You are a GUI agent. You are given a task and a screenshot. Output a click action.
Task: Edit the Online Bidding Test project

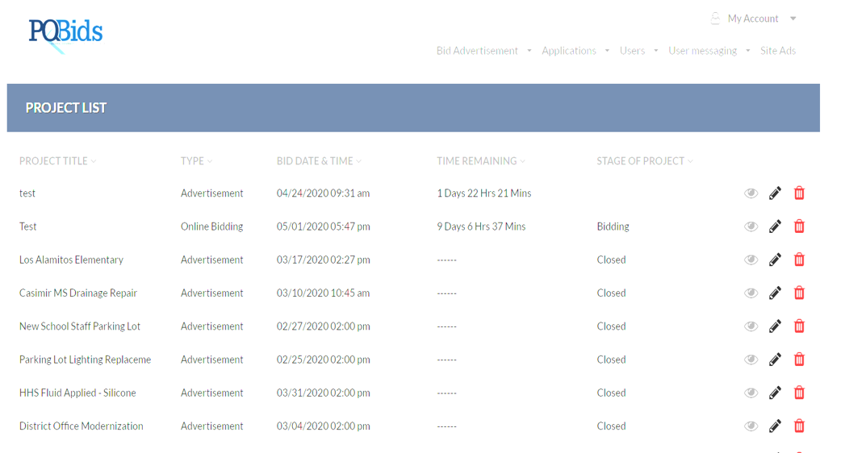[775, 226]
